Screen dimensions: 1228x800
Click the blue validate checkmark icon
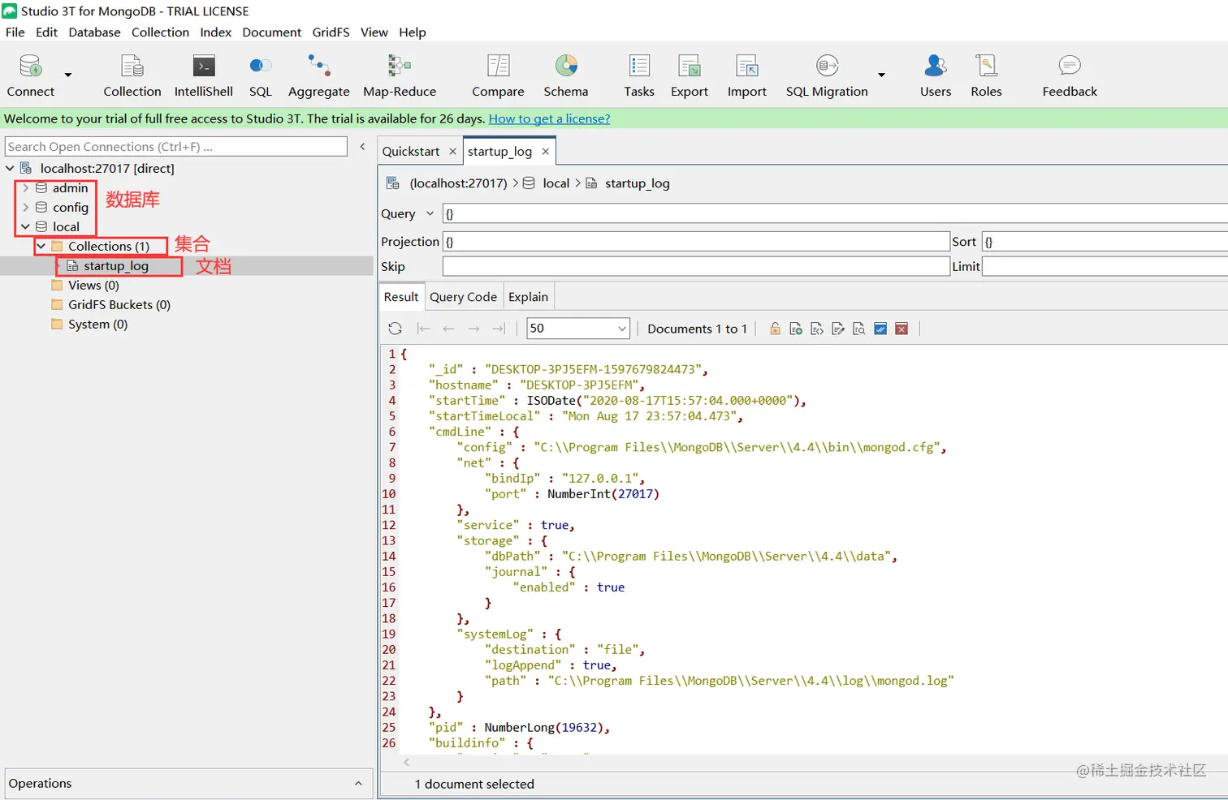click(x=880, y=329)
